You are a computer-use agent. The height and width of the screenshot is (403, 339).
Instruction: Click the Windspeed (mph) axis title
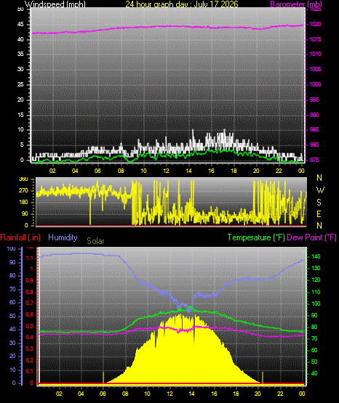click(x=55, y=4)
